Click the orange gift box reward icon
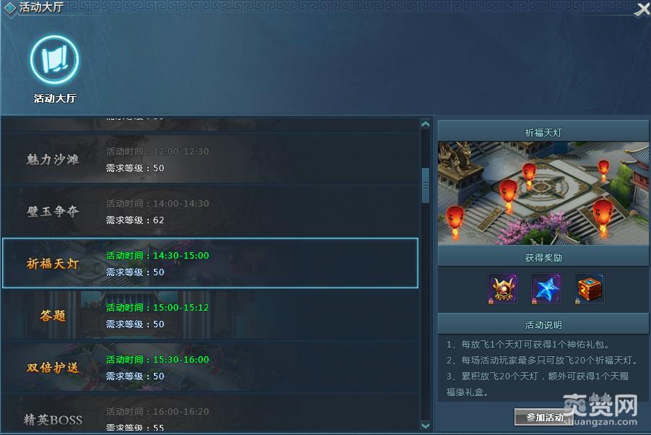This screenshot has height=435, width=651. tap(590, 288)
